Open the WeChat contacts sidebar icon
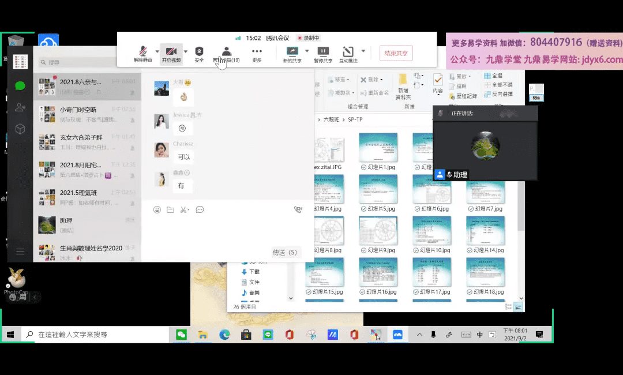This screenshot has height=375, width=623. click(20, 107)
